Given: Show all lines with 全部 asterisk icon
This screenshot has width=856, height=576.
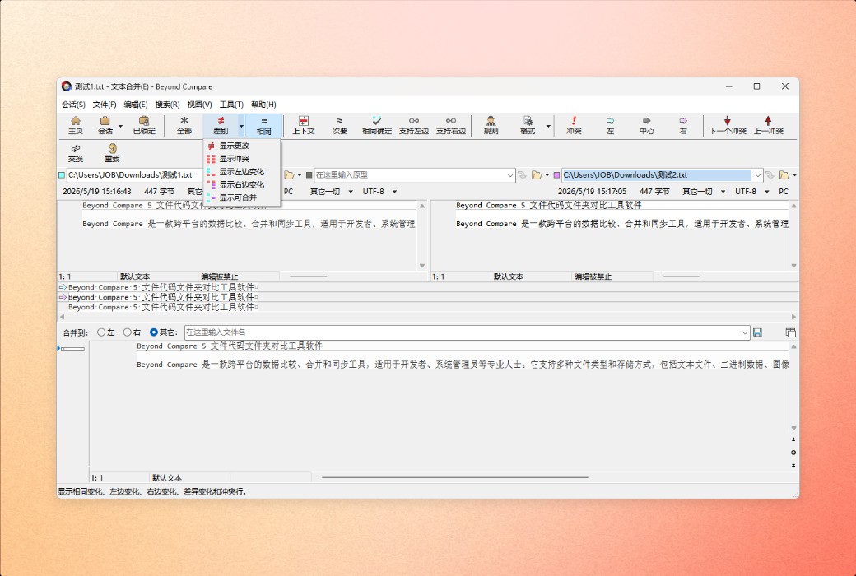Looking at the screenshot, I should click(184, 125).
